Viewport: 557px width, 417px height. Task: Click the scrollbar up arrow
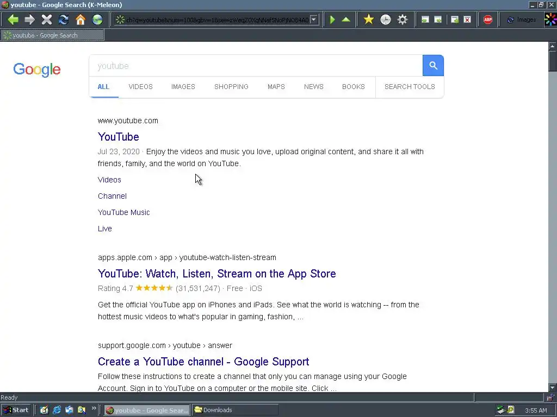point(553,46)
